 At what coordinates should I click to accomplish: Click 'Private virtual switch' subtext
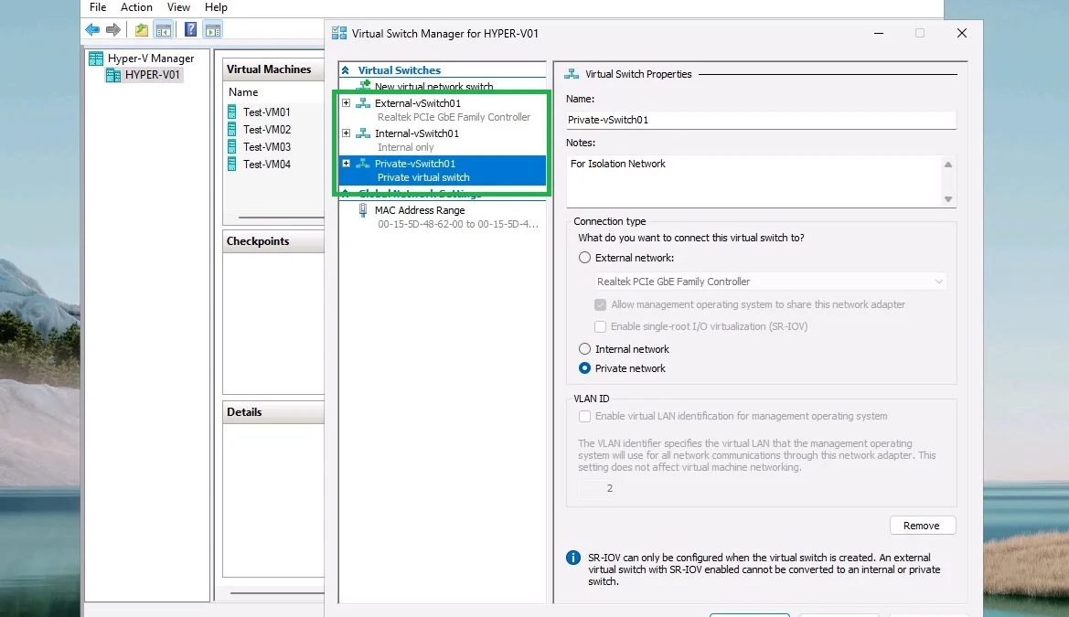pyautogui.click(x=423, y=177)
